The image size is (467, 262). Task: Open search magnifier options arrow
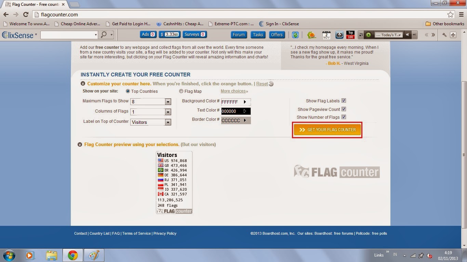(111, 35)
